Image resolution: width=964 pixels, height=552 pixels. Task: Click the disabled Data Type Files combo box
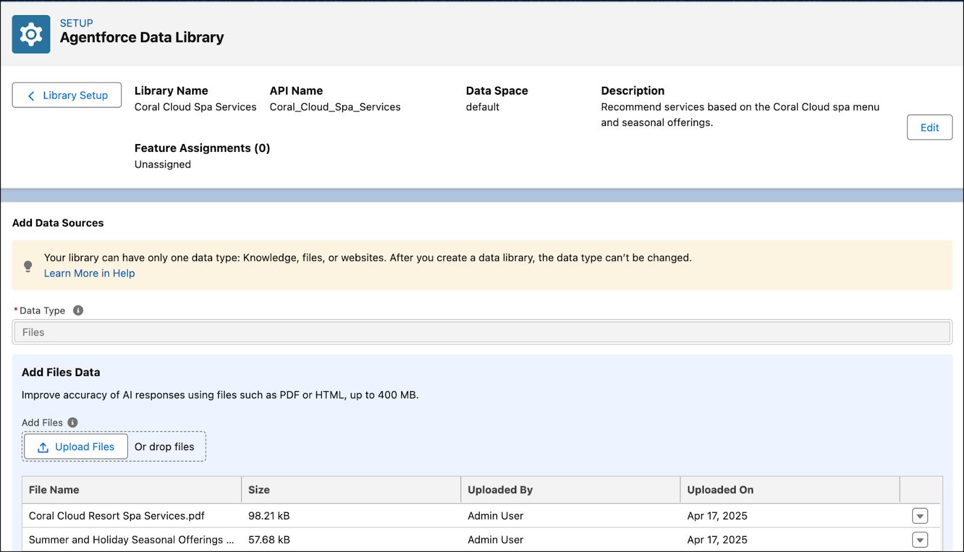click(x=482, y=332)
